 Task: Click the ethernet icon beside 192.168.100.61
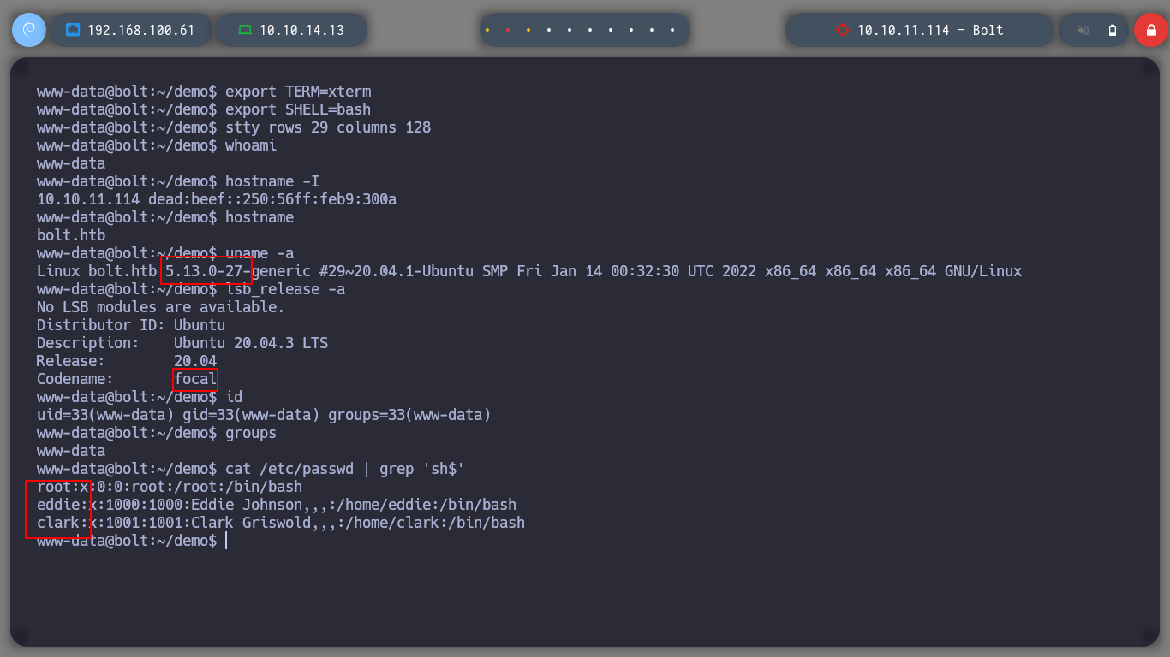[73, 30]
